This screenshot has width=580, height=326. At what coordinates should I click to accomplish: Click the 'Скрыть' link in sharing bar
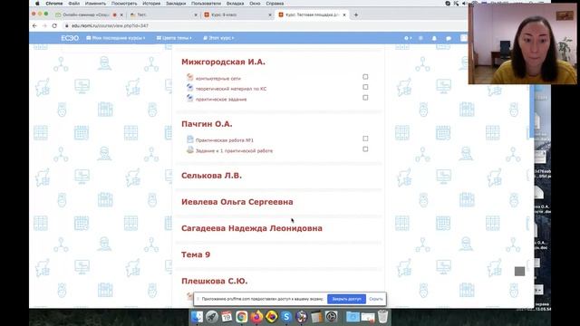(x=376, y=299)
